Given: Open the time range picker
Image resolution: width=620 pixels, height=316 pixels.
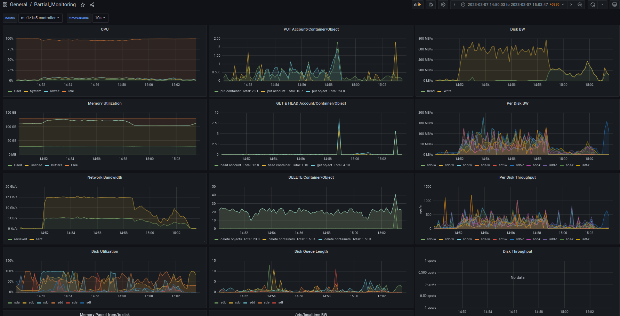Looking at the screenshot, I should click(x=512, y=5).
